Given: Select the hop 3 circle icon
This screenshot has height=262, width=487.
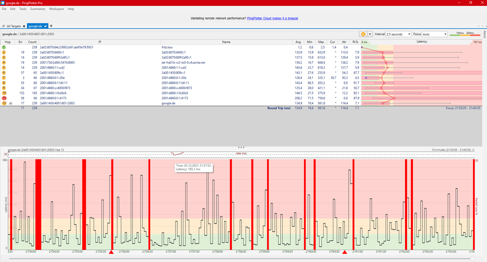Looking at the screenshot, I should [x=4, y=57].
